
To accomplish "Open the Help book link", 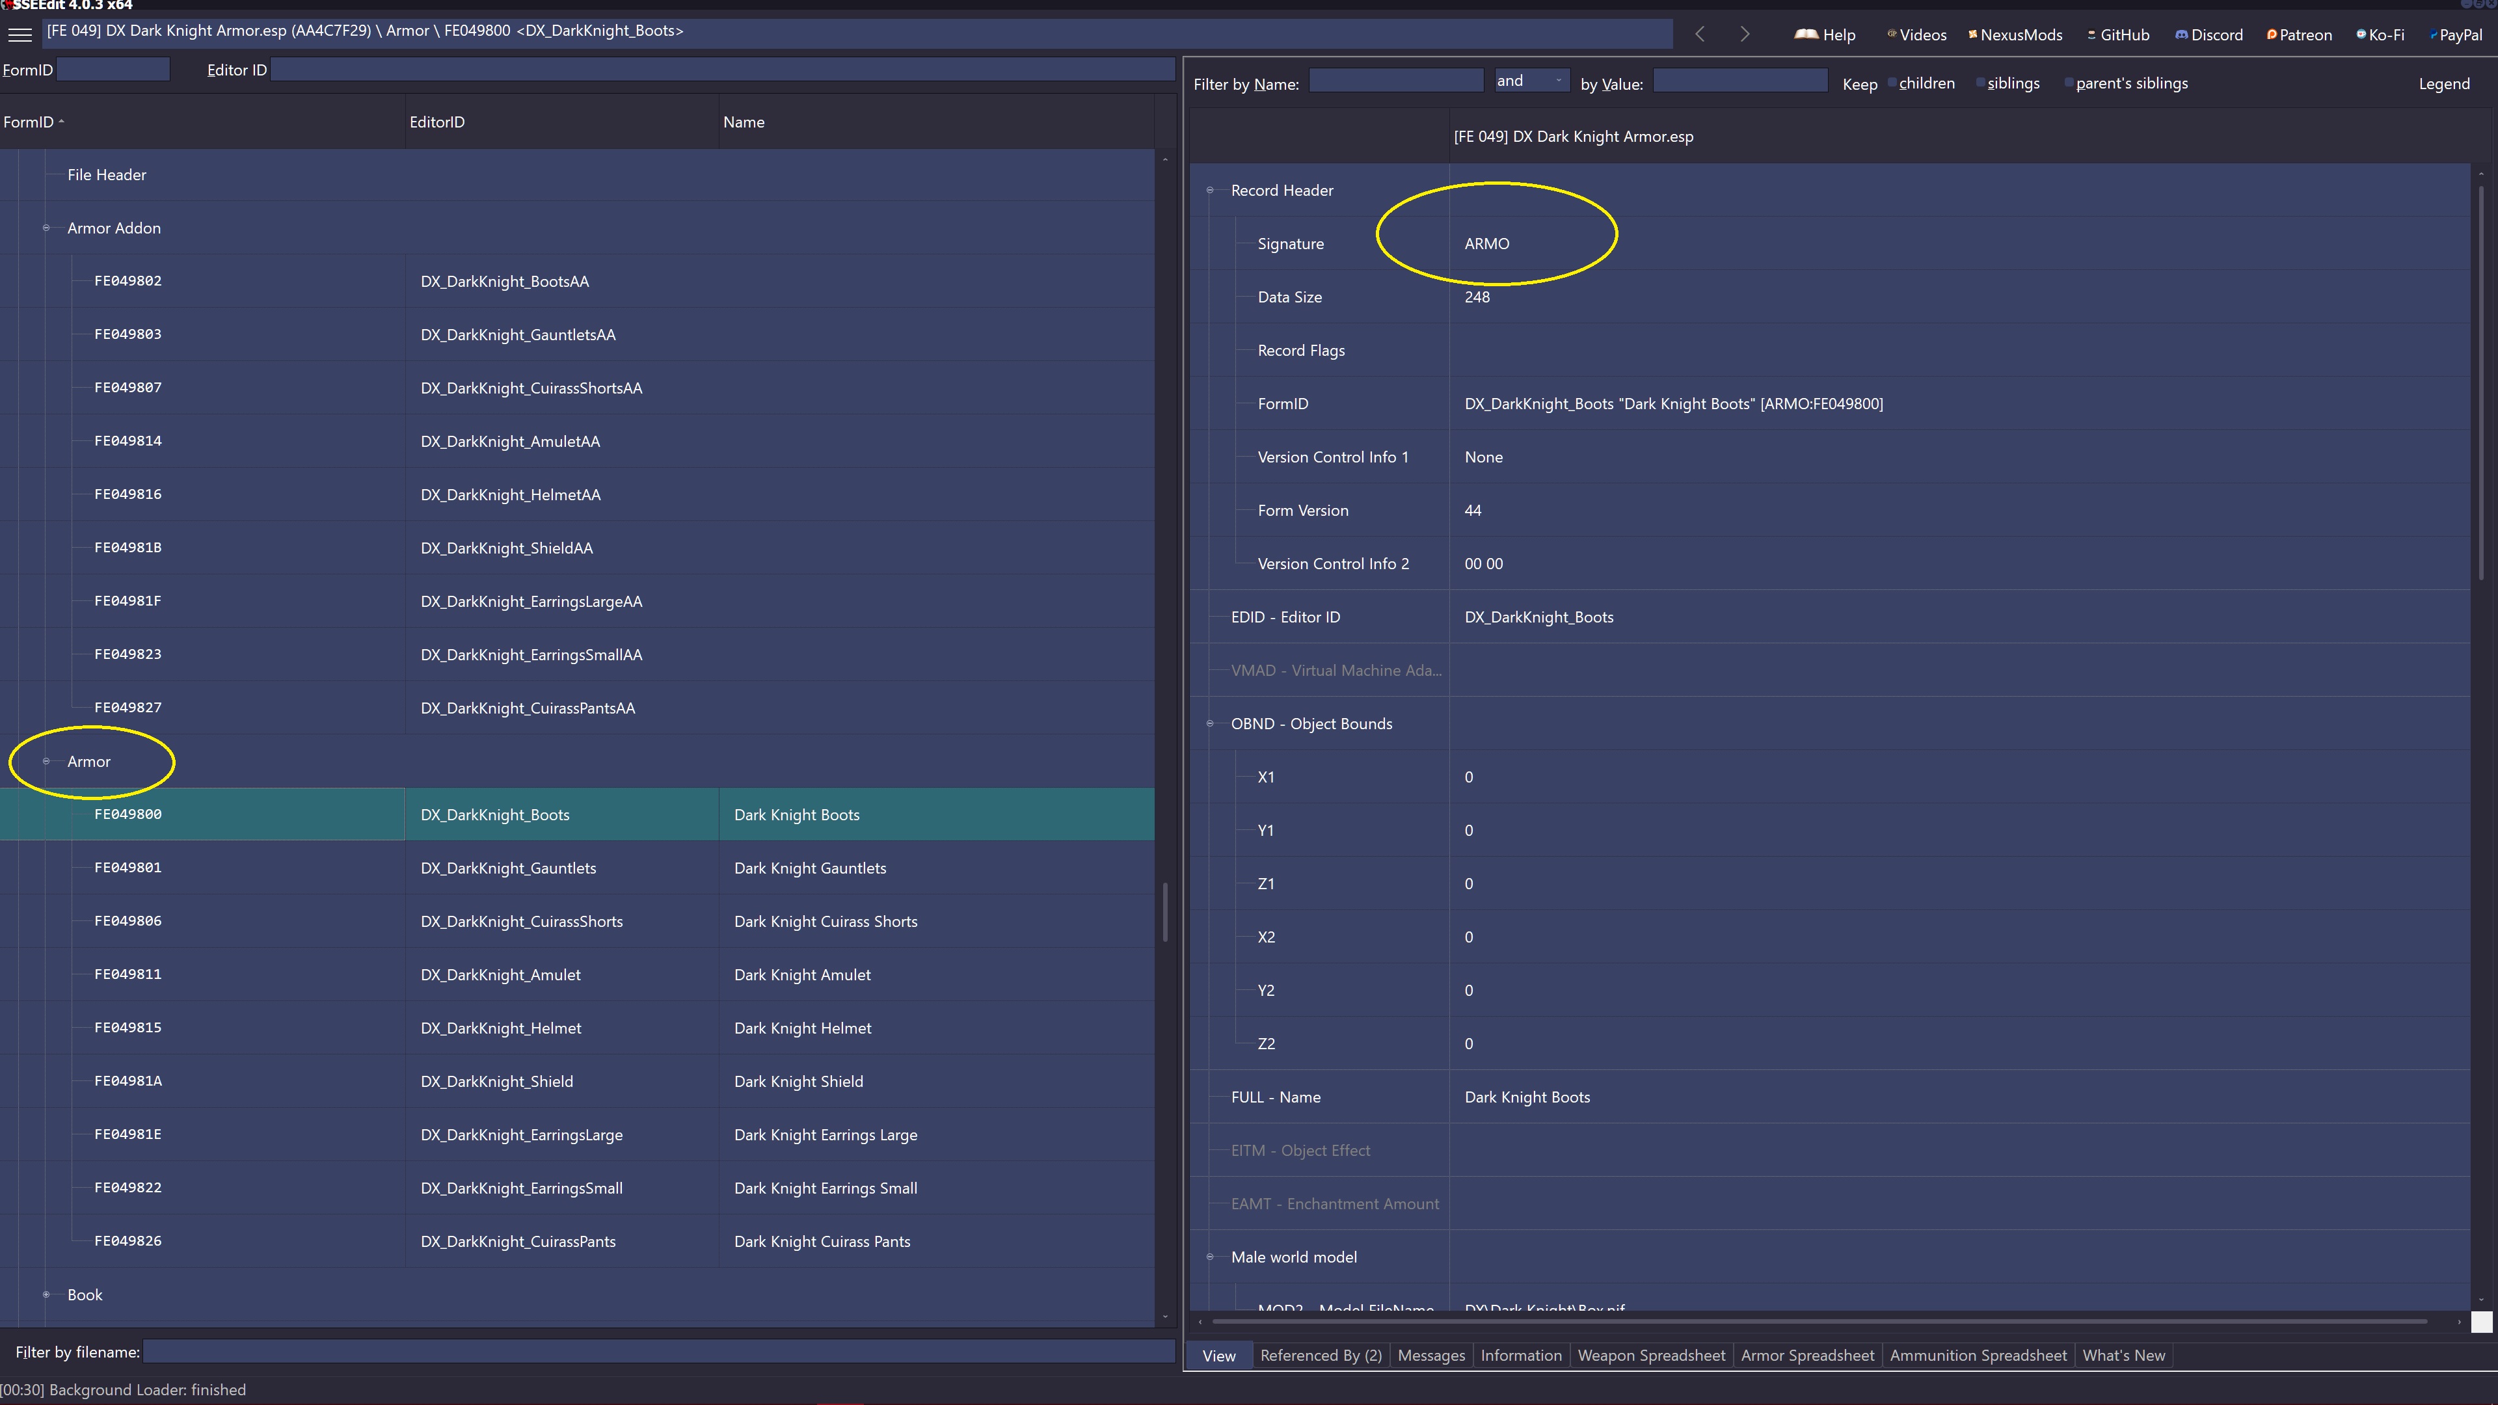I will tap(1824, 35).
